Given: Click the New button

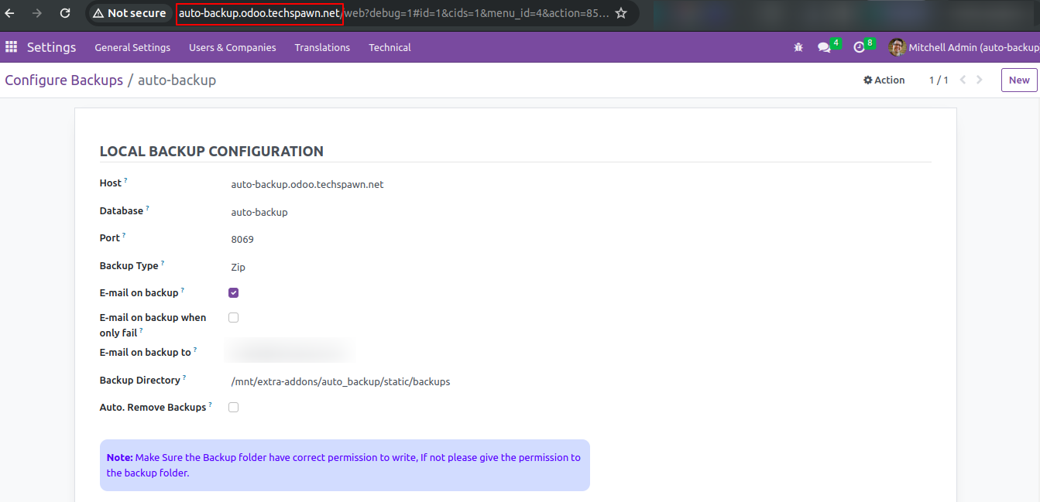Looking at the screenshot, I should click(1018, 80).
